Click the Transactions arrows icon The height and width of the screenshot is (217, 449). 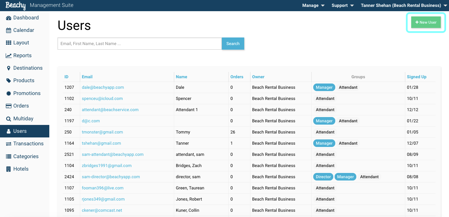click(9, 144)
